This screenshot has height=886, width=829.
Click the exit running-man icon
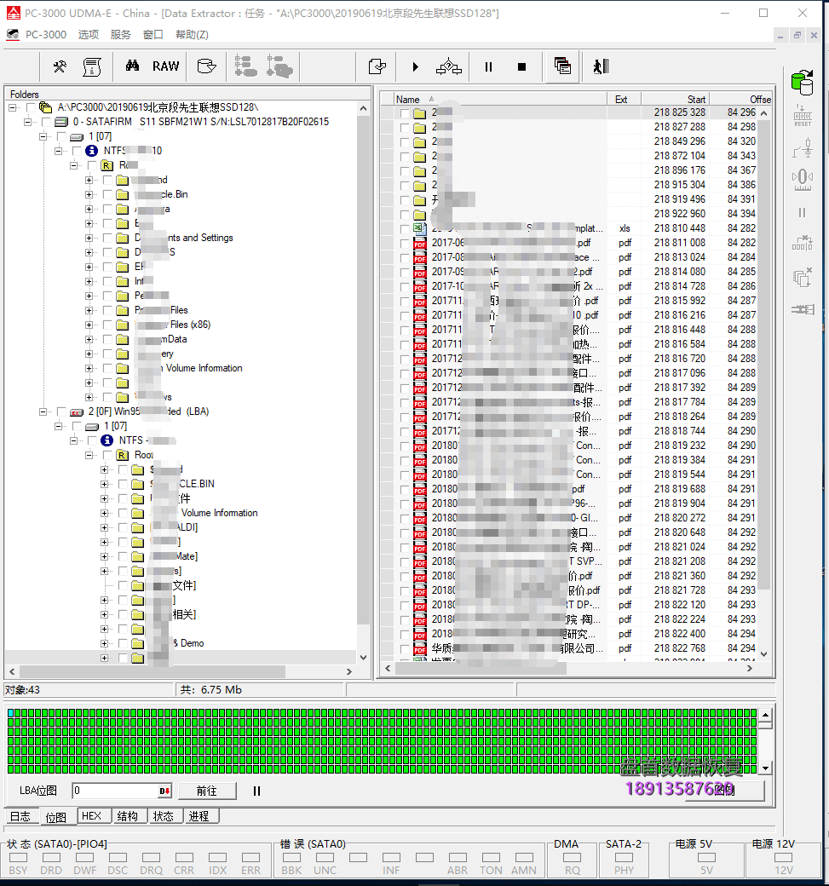click(601, 66)
